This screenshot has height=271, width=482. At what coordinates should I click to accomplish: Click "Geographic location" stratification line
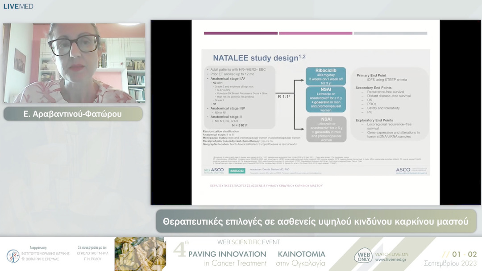pos(249,144)
